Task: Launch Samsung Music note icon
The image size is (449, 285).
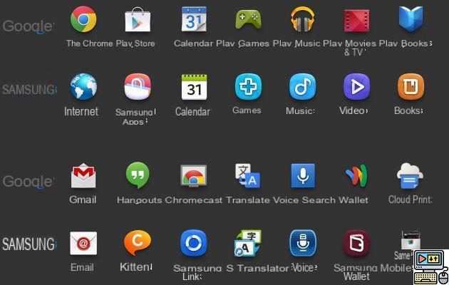Action: 302,87
